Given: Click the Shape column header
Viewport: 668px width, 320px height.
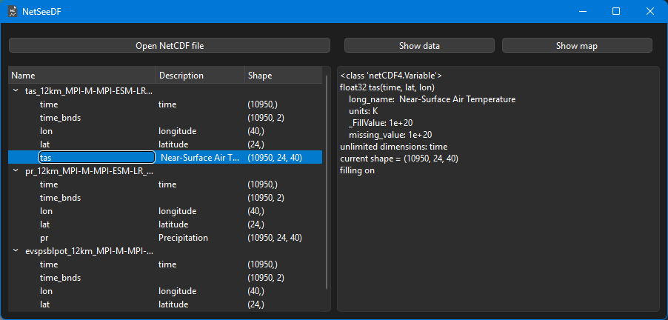Looking at the screenshot, I should pyautogui.click(x=281, y=76).
